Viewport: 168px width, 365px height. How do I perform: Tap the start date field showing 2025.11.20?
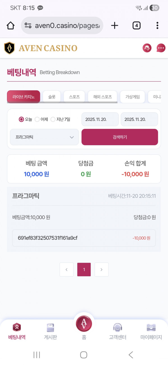click(x=100, y=119)
